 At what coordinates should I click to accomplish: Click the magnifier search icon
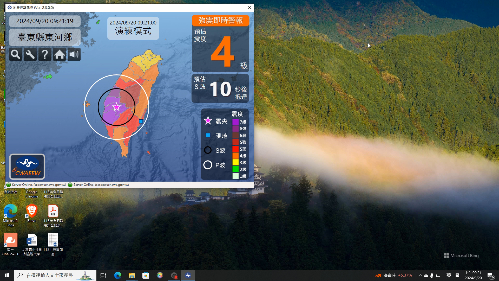[x=15, y=55]
